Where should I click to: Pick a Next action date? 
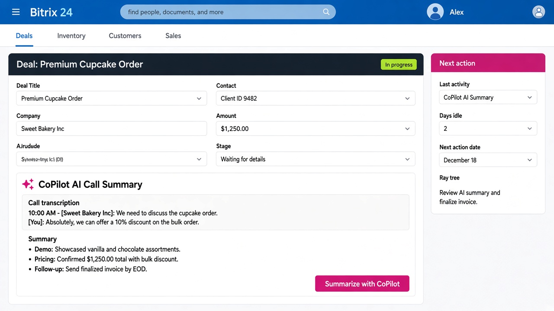coord(488,160)
